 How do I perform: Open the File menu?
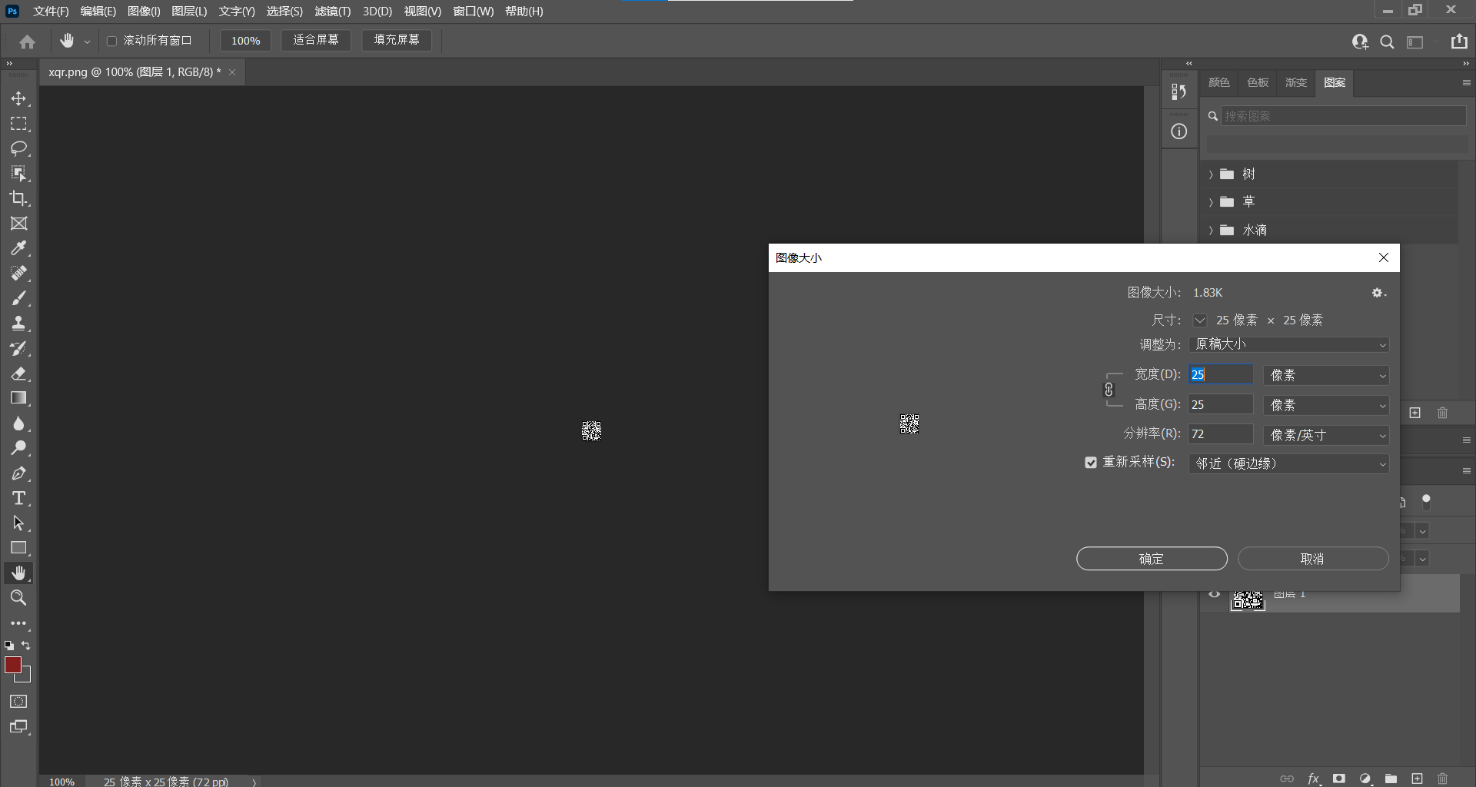51,12
